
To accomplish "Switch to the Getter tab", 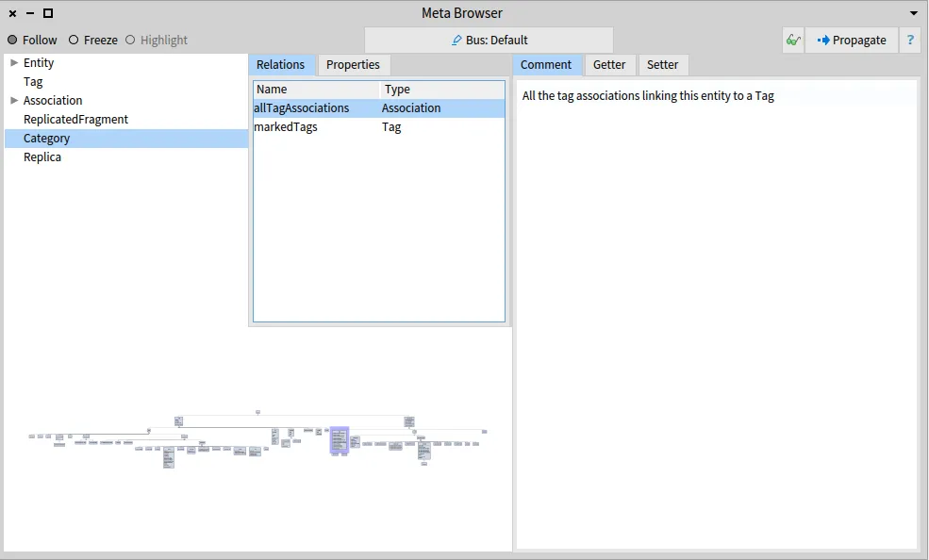I will pos(609,64).
